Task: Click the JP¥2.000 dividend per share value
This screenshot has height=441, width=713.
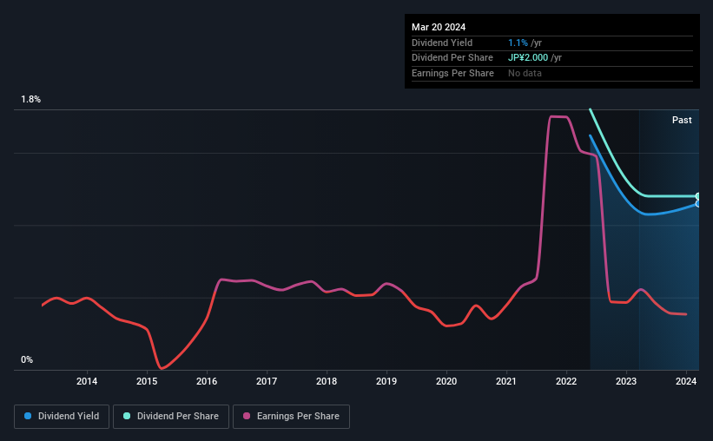Action: coord(528,58)
